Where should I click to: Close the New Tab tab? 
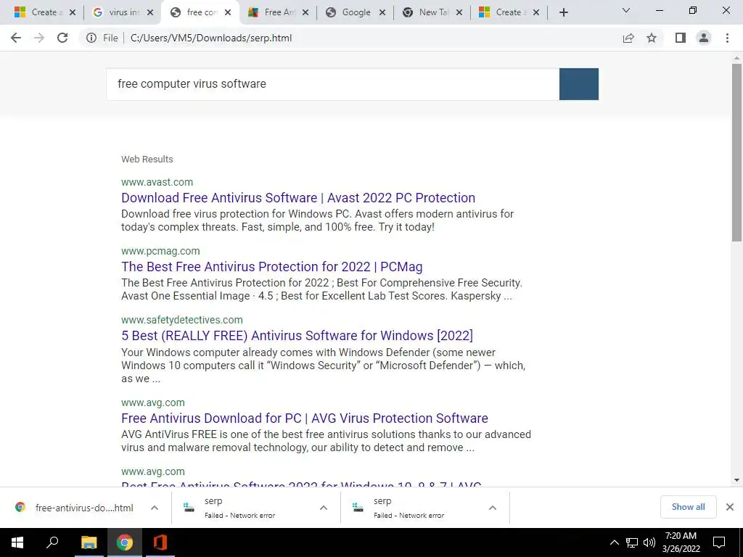pos(459,12)
